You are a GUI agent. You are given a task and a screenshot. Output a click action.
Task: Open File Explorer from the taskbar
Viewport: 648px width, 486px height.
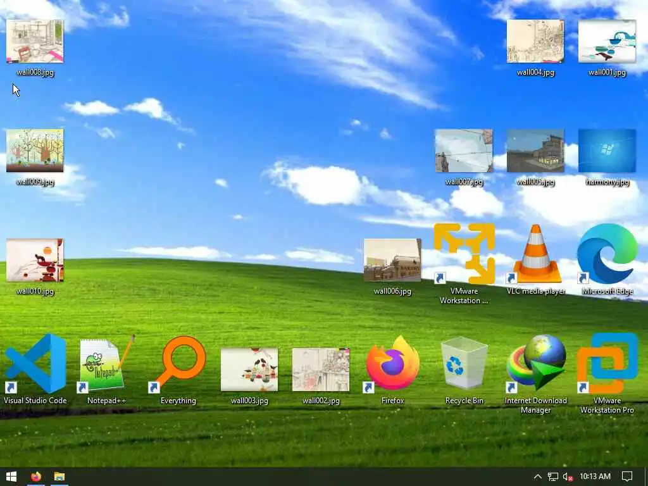click(x=59, y=477)
